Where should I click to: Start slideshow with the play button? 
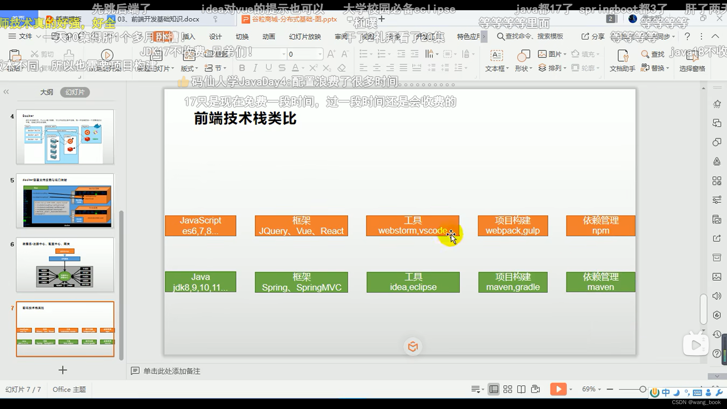559,389
